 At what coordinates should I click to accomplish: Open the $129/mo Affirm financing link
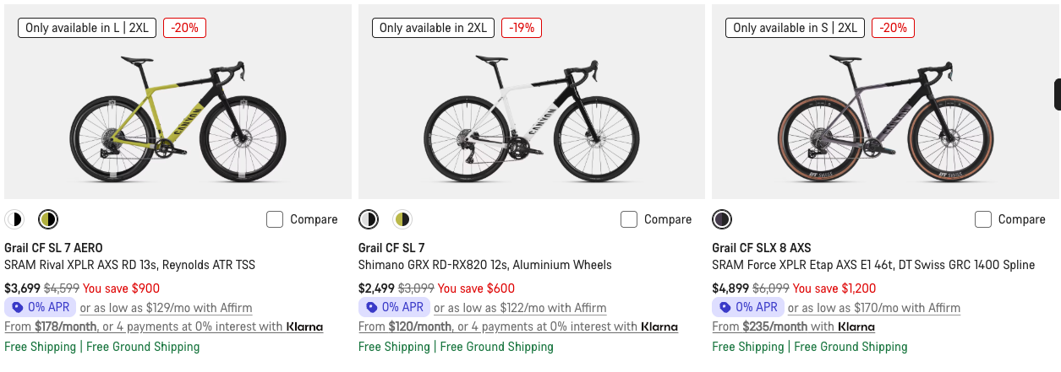point(166,308)
